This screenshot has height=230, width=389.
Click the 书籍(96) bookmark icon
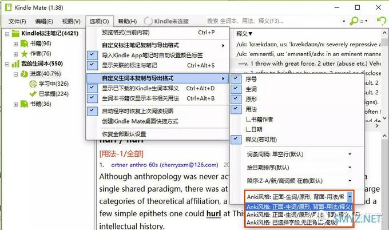point(24,43)
